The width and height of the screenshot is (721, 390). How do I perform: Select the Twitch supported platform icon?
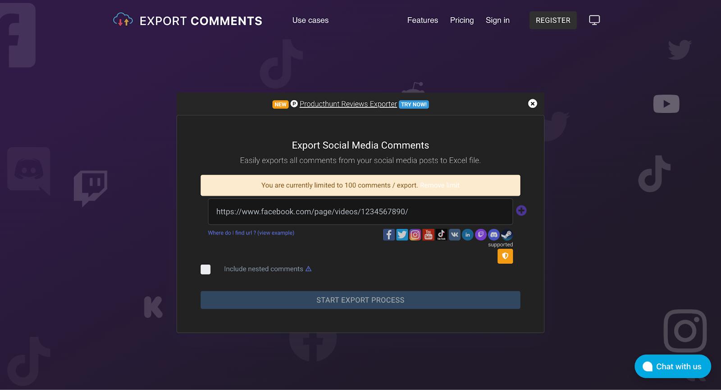[481, 235]
